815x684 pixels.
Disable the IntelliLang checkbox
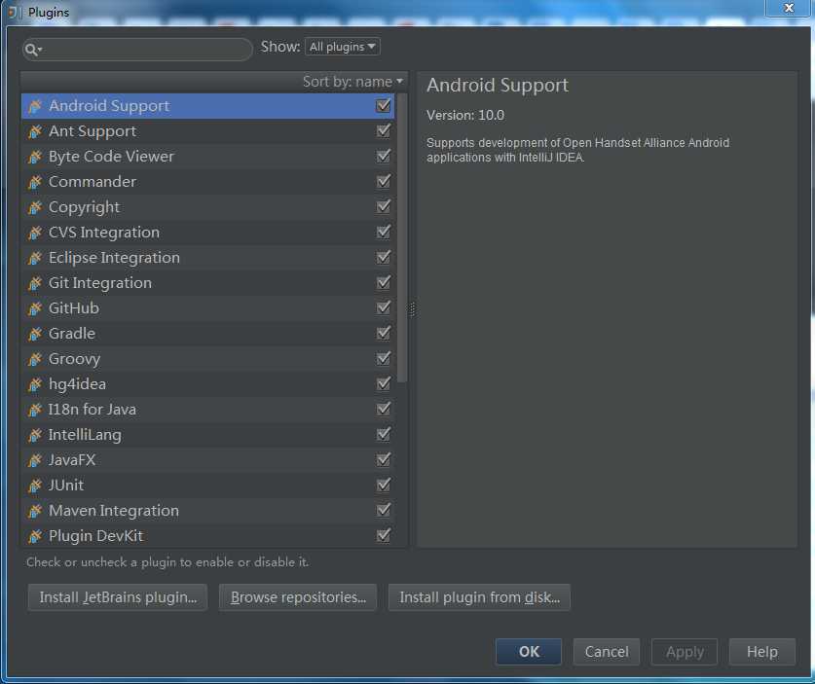click(384, 434)
